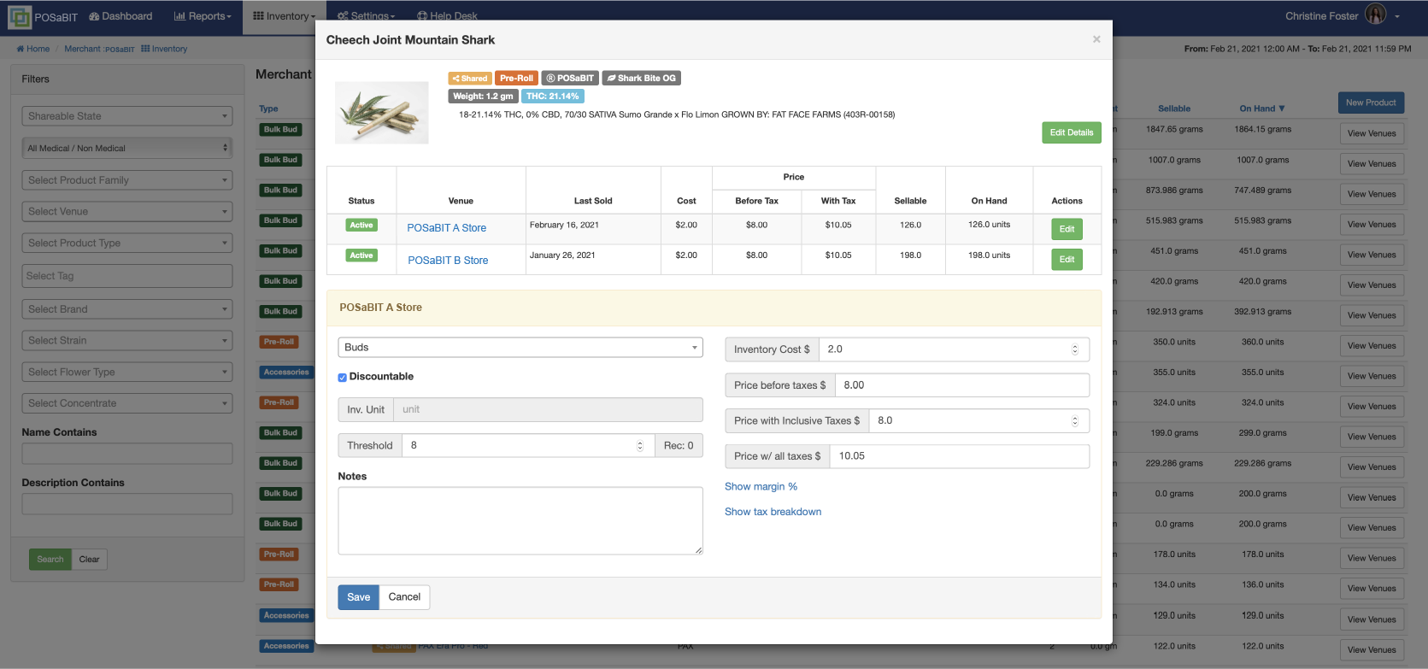Open the pre-roll product thumbnail image
The image size is (1428, 669).
(x=382, y=113)
